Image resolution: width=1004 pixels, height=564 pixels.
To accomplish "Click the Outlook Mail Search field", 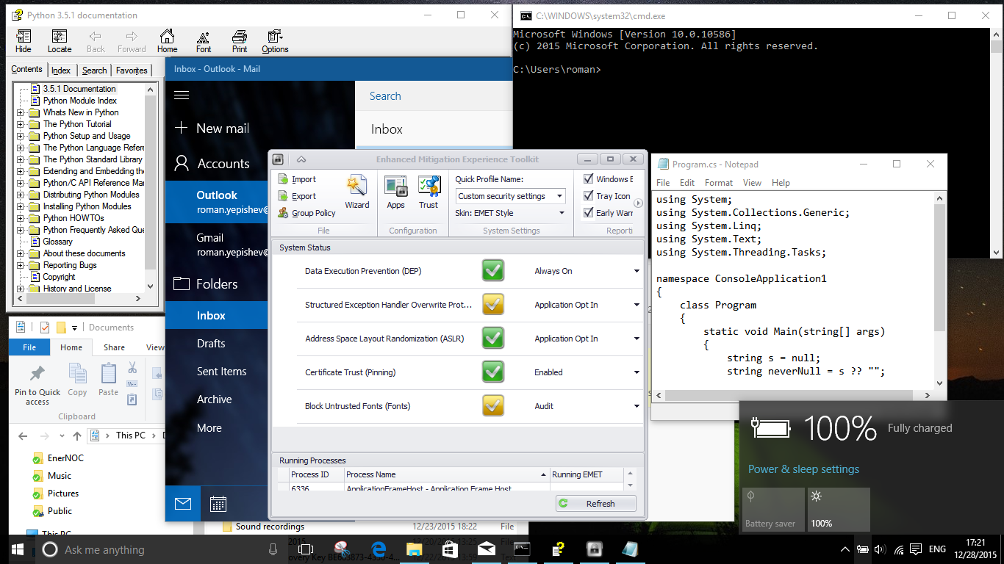I will (x=434, y=96).
